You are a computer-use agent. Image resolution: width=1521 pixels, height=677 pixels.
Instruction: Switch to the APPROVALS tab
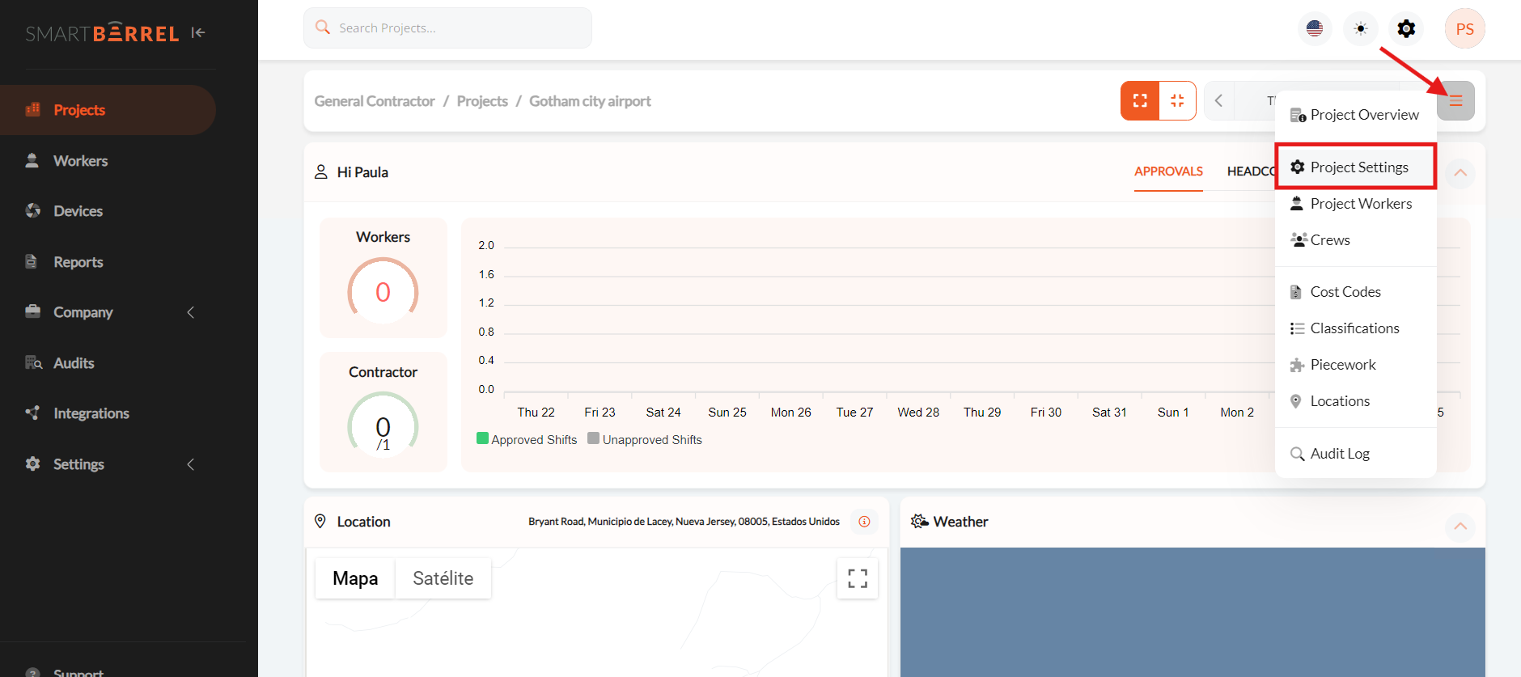point(1168,171)
